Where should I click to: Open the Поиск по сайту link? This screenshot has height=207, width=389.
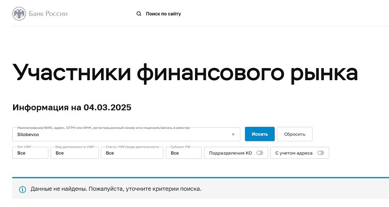tap(163, 14)
